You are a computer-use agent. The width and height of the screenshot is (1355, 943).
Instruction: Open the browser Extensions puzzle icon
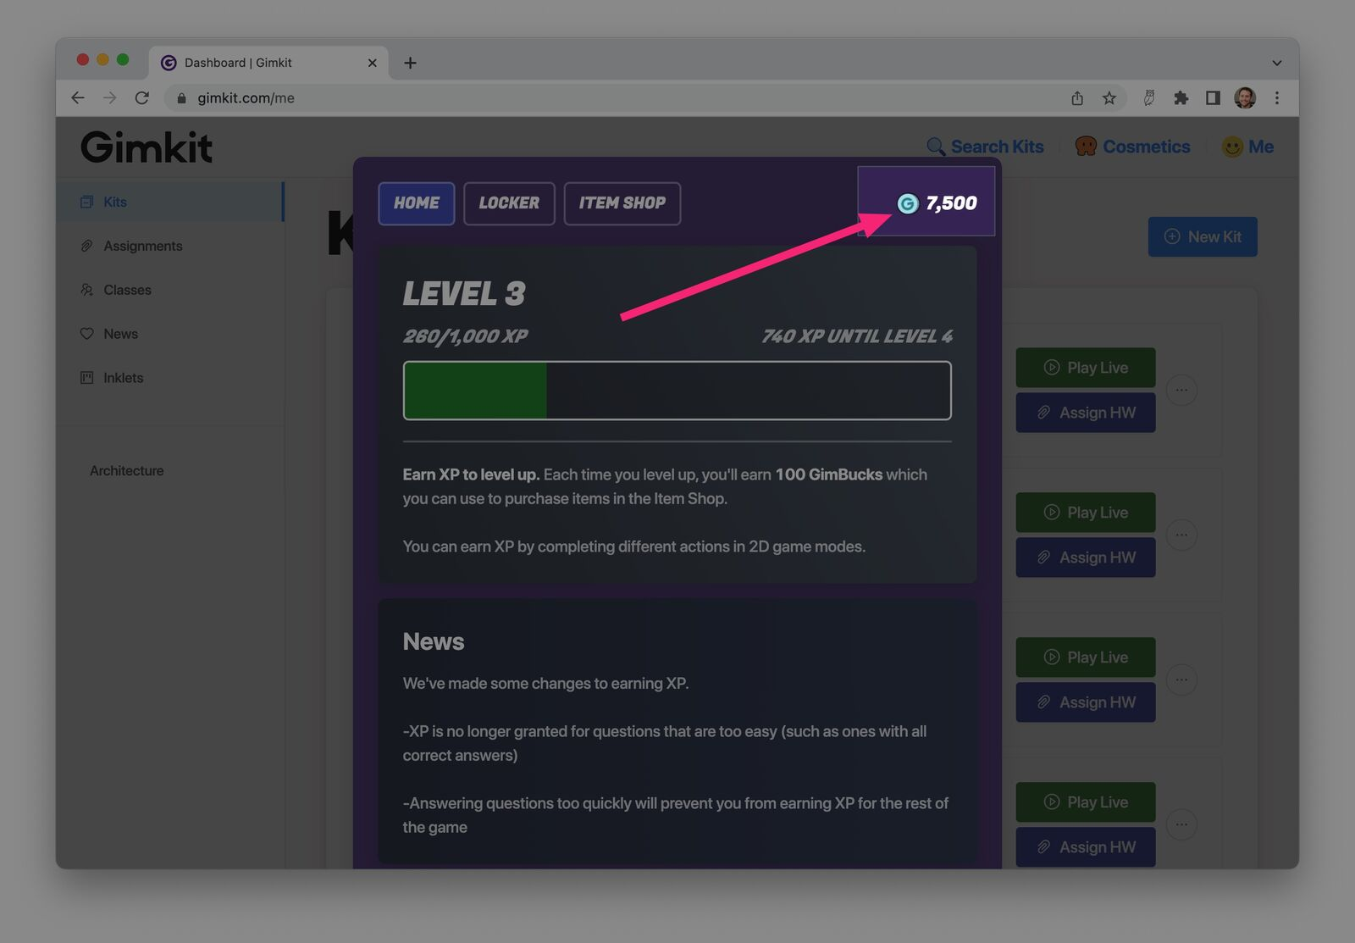point(1181,98)
